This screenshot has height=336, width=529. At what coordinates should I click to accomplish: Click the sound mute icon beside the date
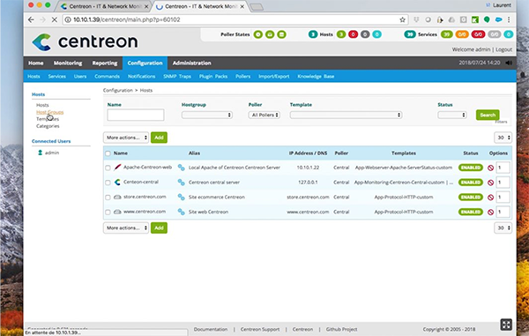tap(509, 63)
